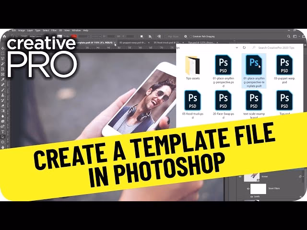Open path operations in options bar
The width and height of the screenshot is (307, 230).
(x=142, y=36)
